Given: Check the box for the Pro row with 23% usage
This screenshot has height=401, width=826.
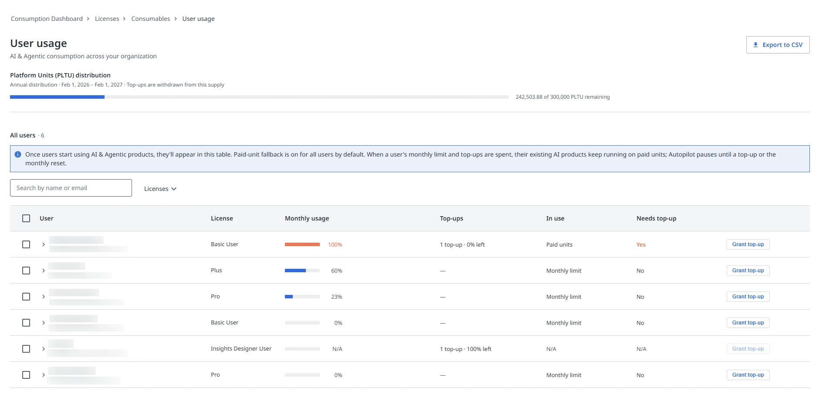Looking at the screenshot, I should [x=26, y=297].
